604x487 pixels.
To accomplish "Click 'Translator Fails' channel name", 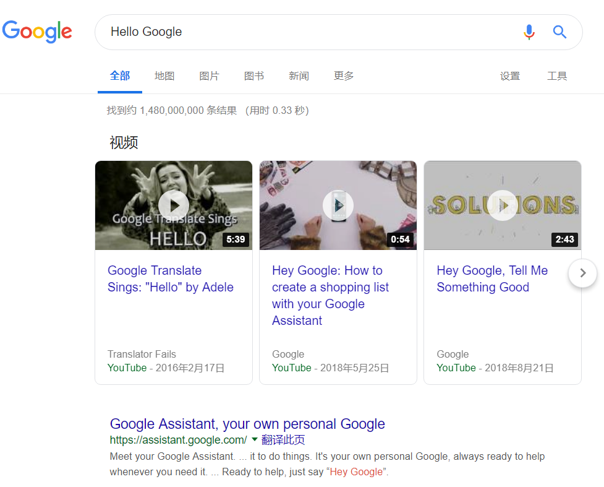I will pos(142,354).
